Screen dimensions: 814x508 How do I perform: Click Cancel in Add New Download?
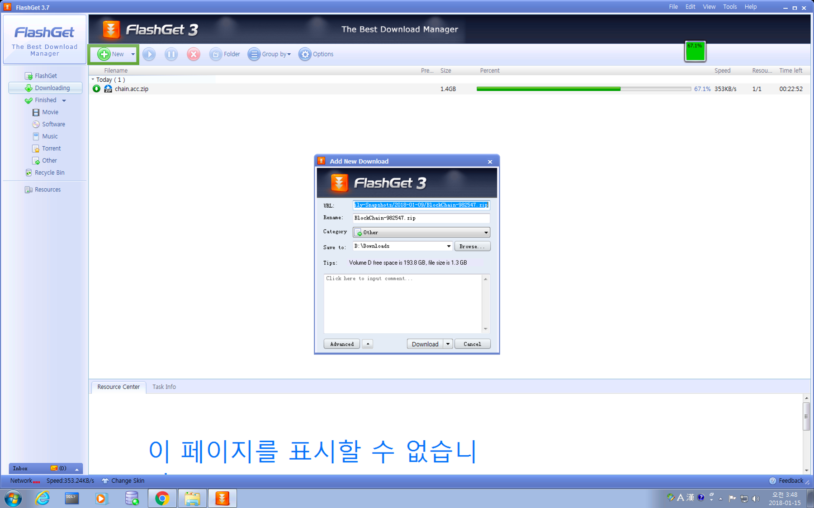coord(472,344)
